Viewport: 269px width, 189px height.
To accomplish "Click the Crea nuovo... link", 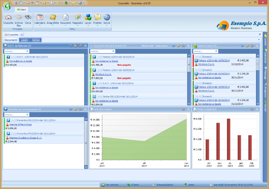I will 163,46.
